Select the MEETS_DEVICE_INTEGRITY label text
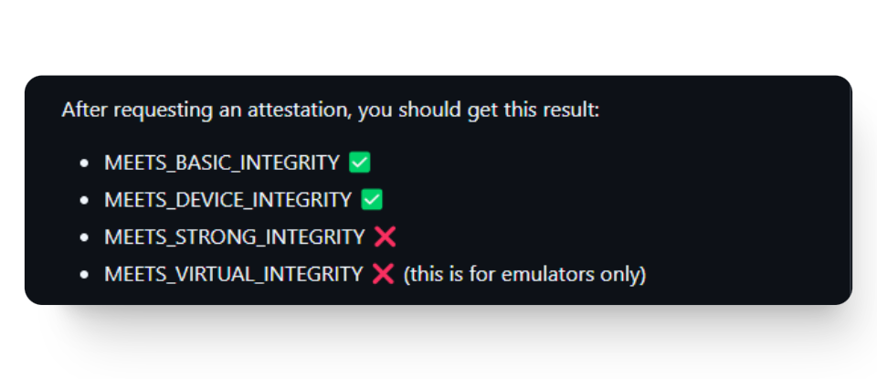The height and width of the screenshot is (379, 877). 227,200
